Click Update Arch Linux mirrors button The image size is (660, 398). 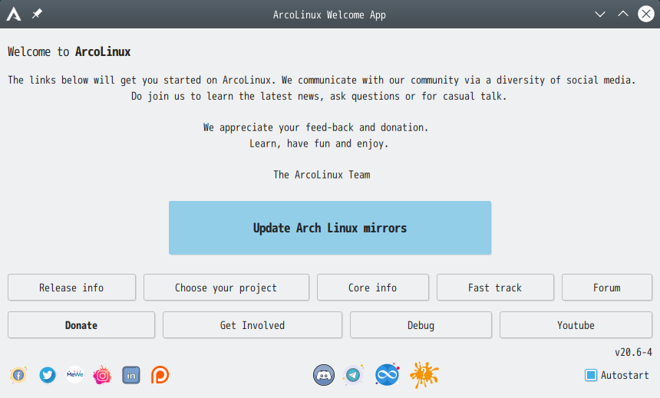(x=330, y=228)
